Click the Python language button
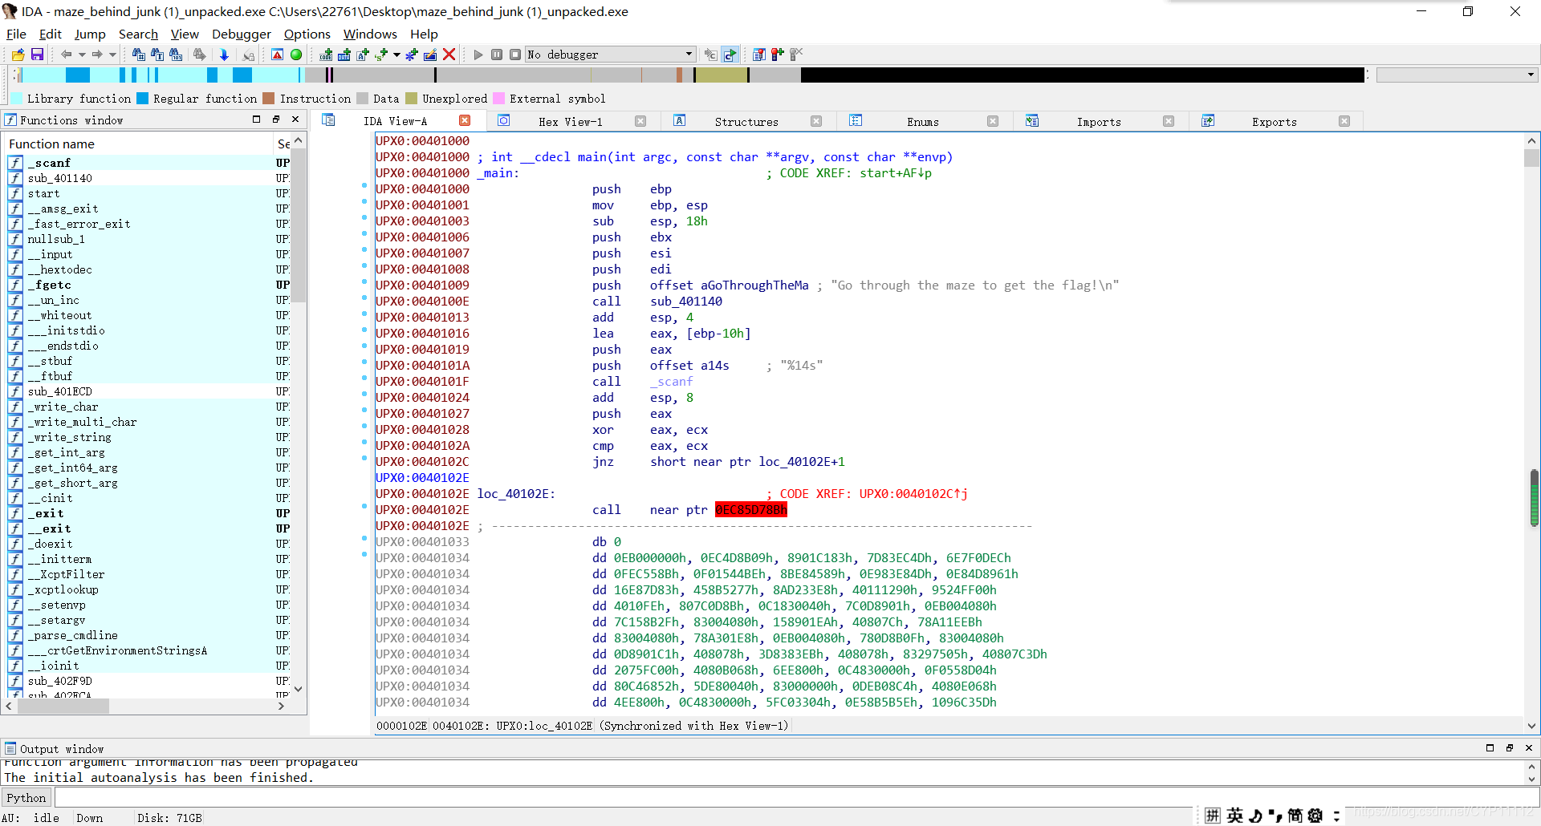 [26, 797]
